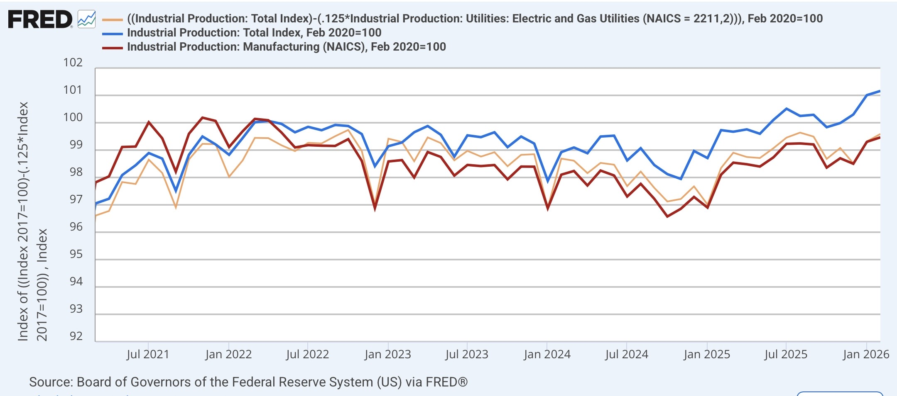This screenshot has width=897, height=396.
Task: Click the blue line's final peak point
Action: 880,91
